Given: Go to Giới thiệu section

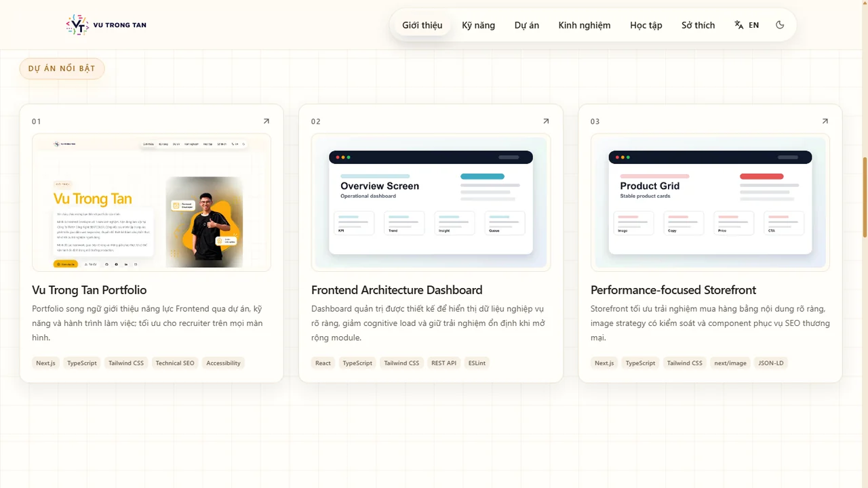Looking at the screenshot, I should coord(422,25).
